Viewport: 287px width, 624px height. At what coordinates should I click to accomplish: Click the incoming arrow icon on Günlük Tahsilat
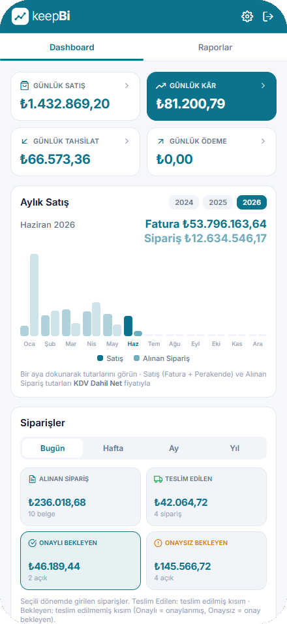(x=24, y=141)
